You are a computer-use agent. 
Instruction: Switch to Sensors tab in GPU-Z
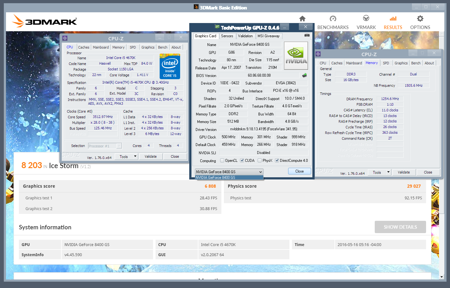pyautogui.click(x=227, y=36)
